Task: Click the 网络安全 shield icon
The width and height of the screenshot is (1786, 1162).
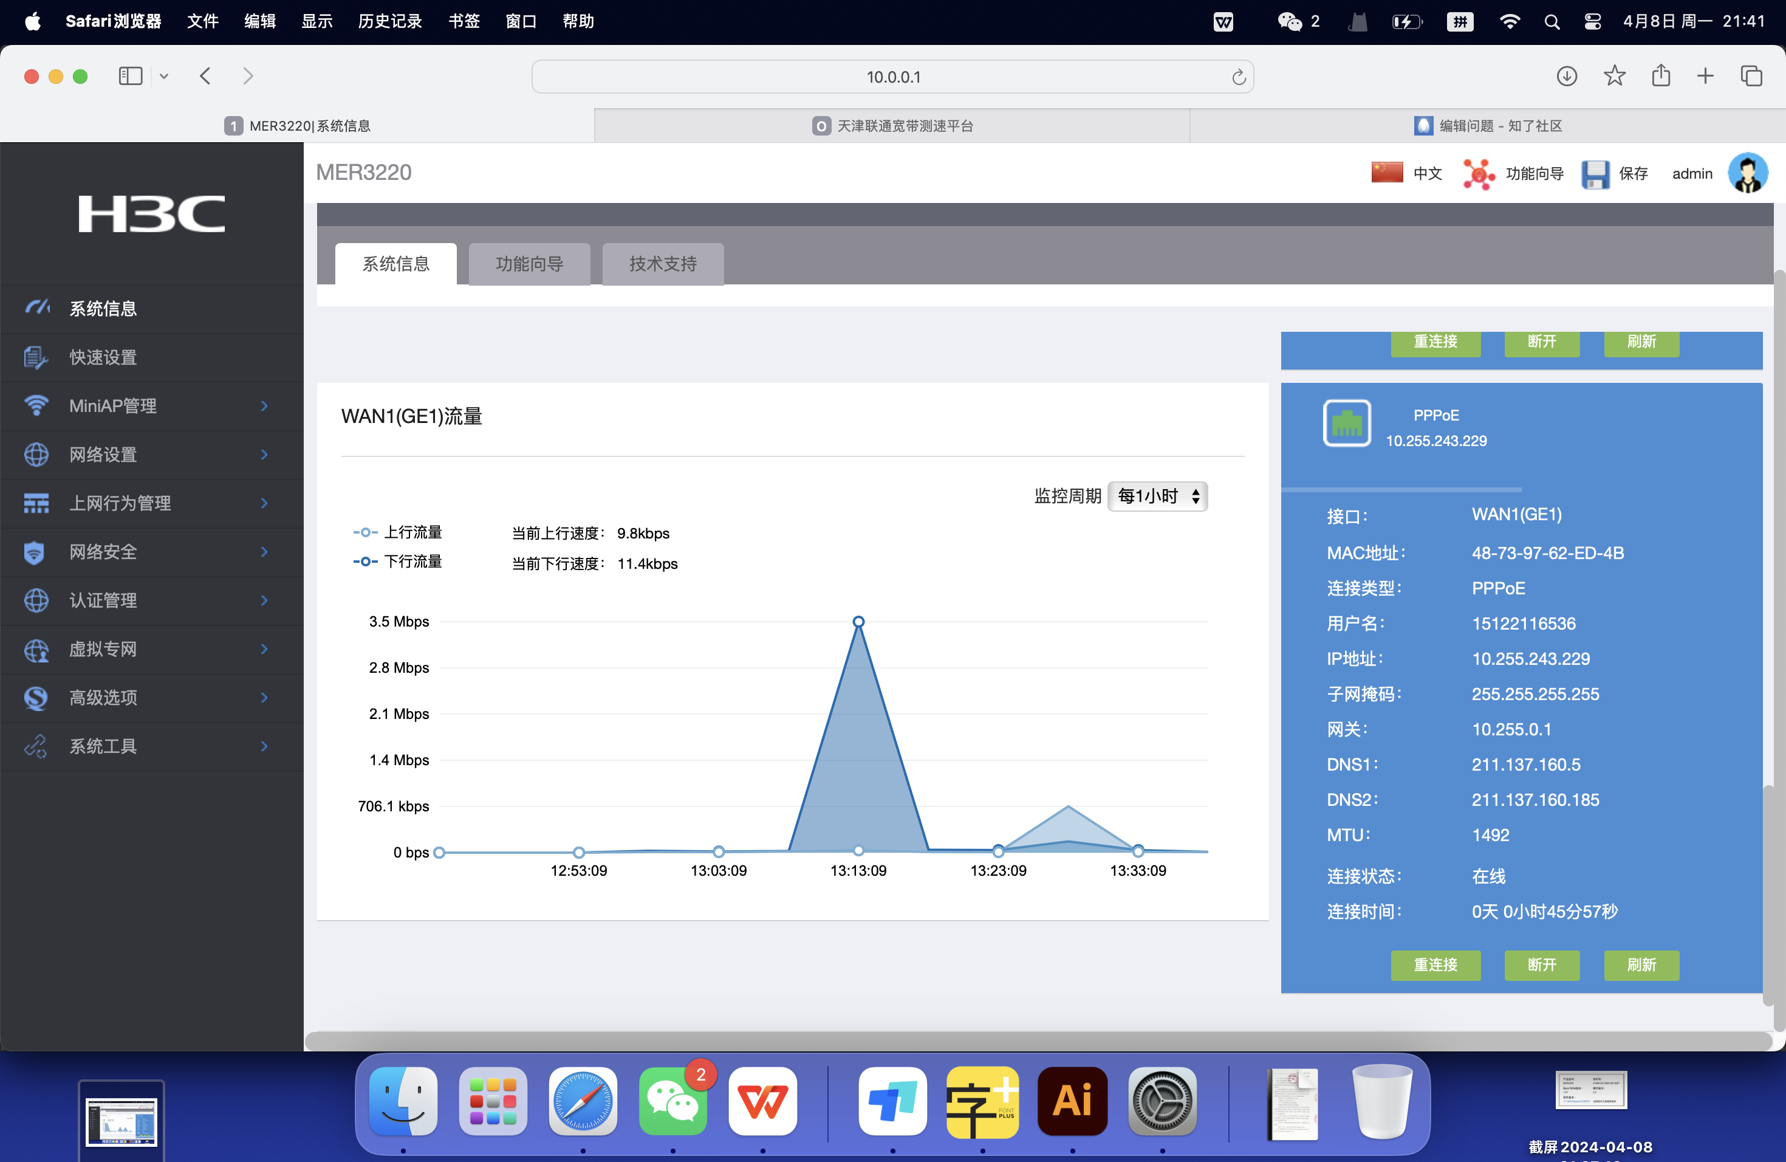Action: click(x=35, y=552)
